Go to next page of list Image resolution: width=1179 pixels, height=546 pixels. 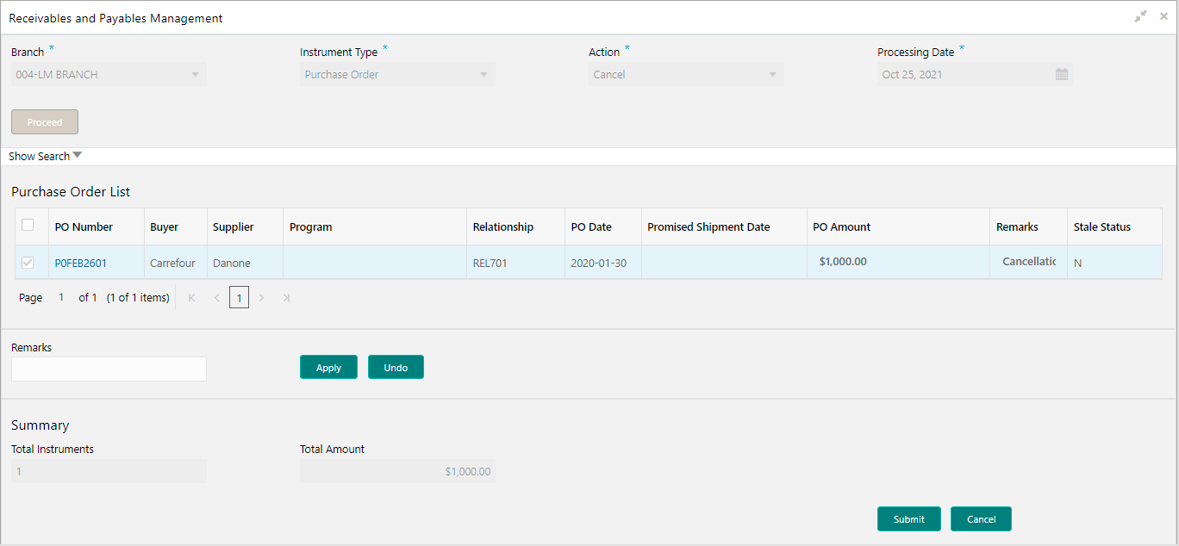point(261,298)
